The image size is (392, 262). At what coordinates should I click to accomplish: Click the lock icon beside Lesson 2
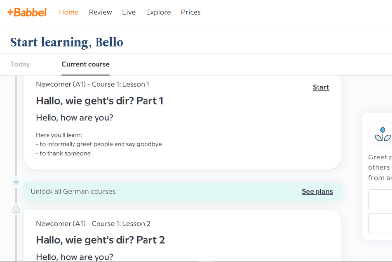click(16, 210)
